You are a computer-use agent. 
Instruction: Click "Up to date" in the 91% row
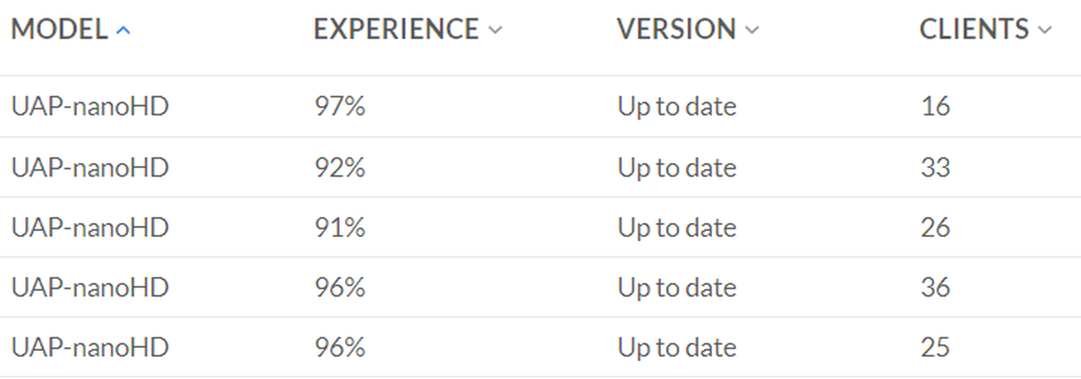[677, 228]
